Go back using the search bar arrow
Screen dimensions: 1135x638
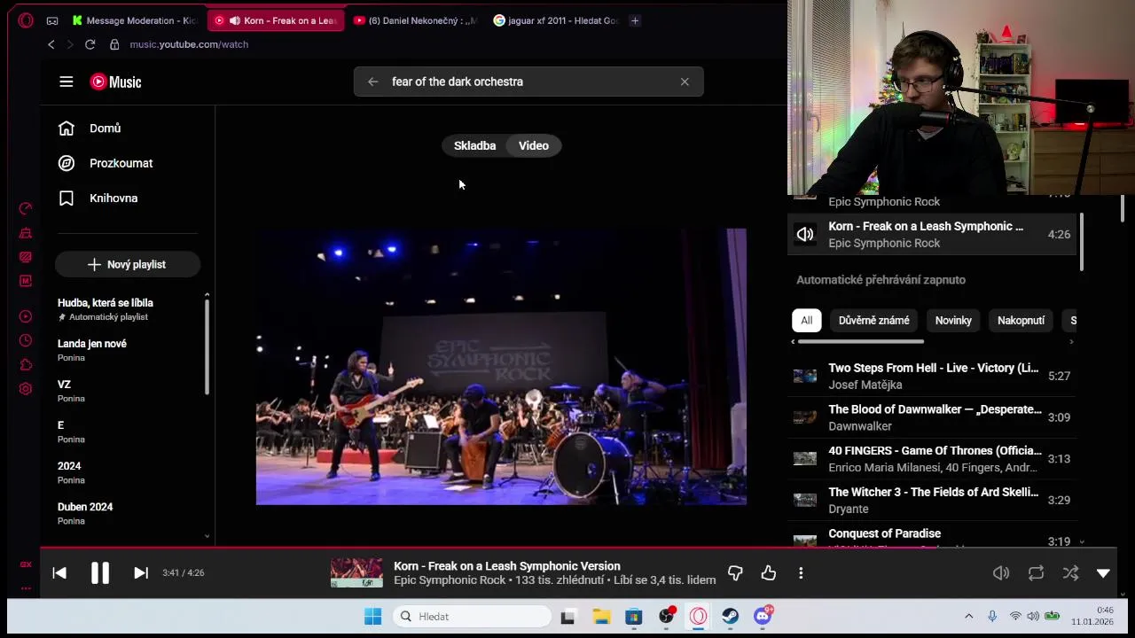(372, 82)
